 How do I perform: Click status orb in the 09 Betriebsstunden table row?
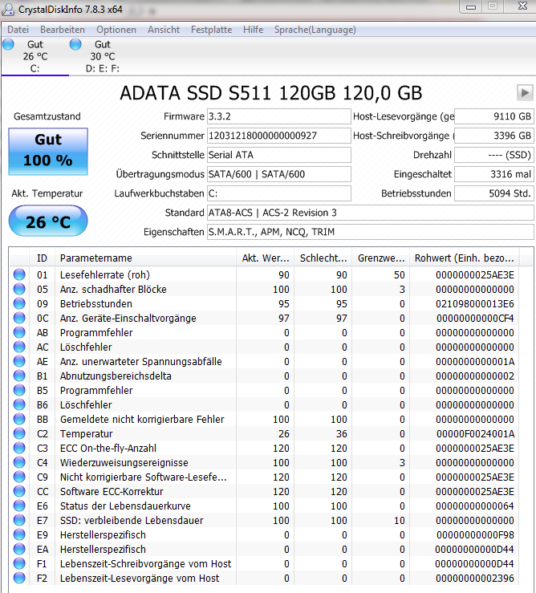[19, 303]
